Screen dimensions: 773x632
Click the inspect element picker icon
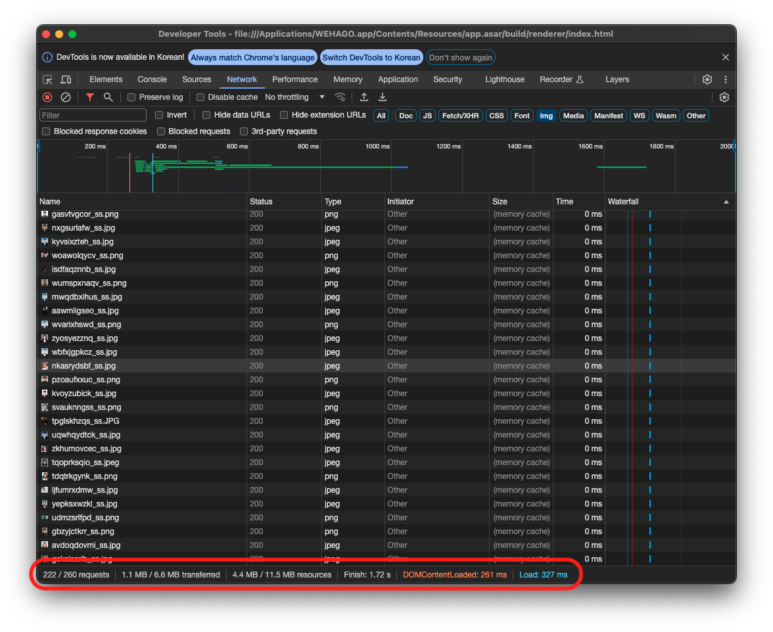coord(47,79)
